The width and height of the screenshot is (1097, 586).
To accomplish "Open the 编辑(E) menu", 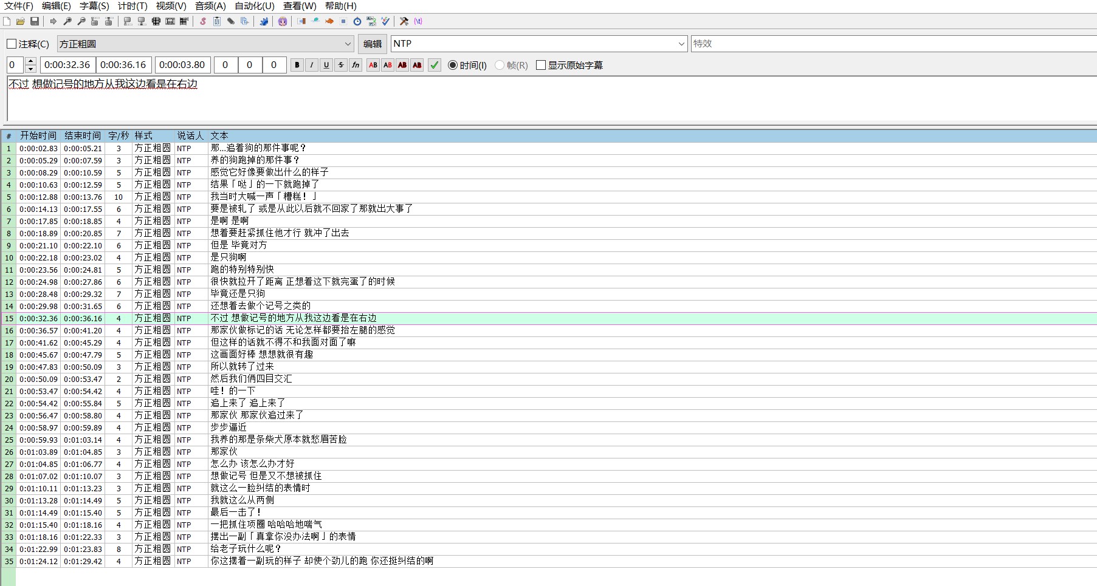I will coord(57,6).
